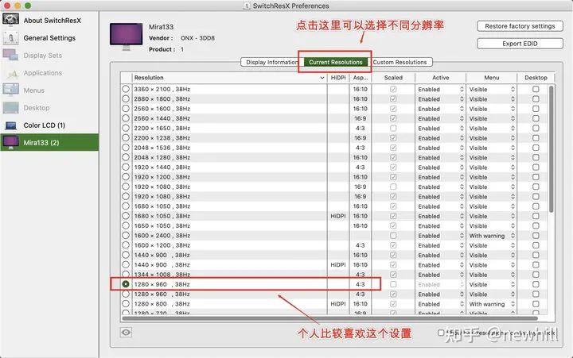The image size is (573, 358).
Task: Open the Applications sidebar icon
Action: point(10,73)
